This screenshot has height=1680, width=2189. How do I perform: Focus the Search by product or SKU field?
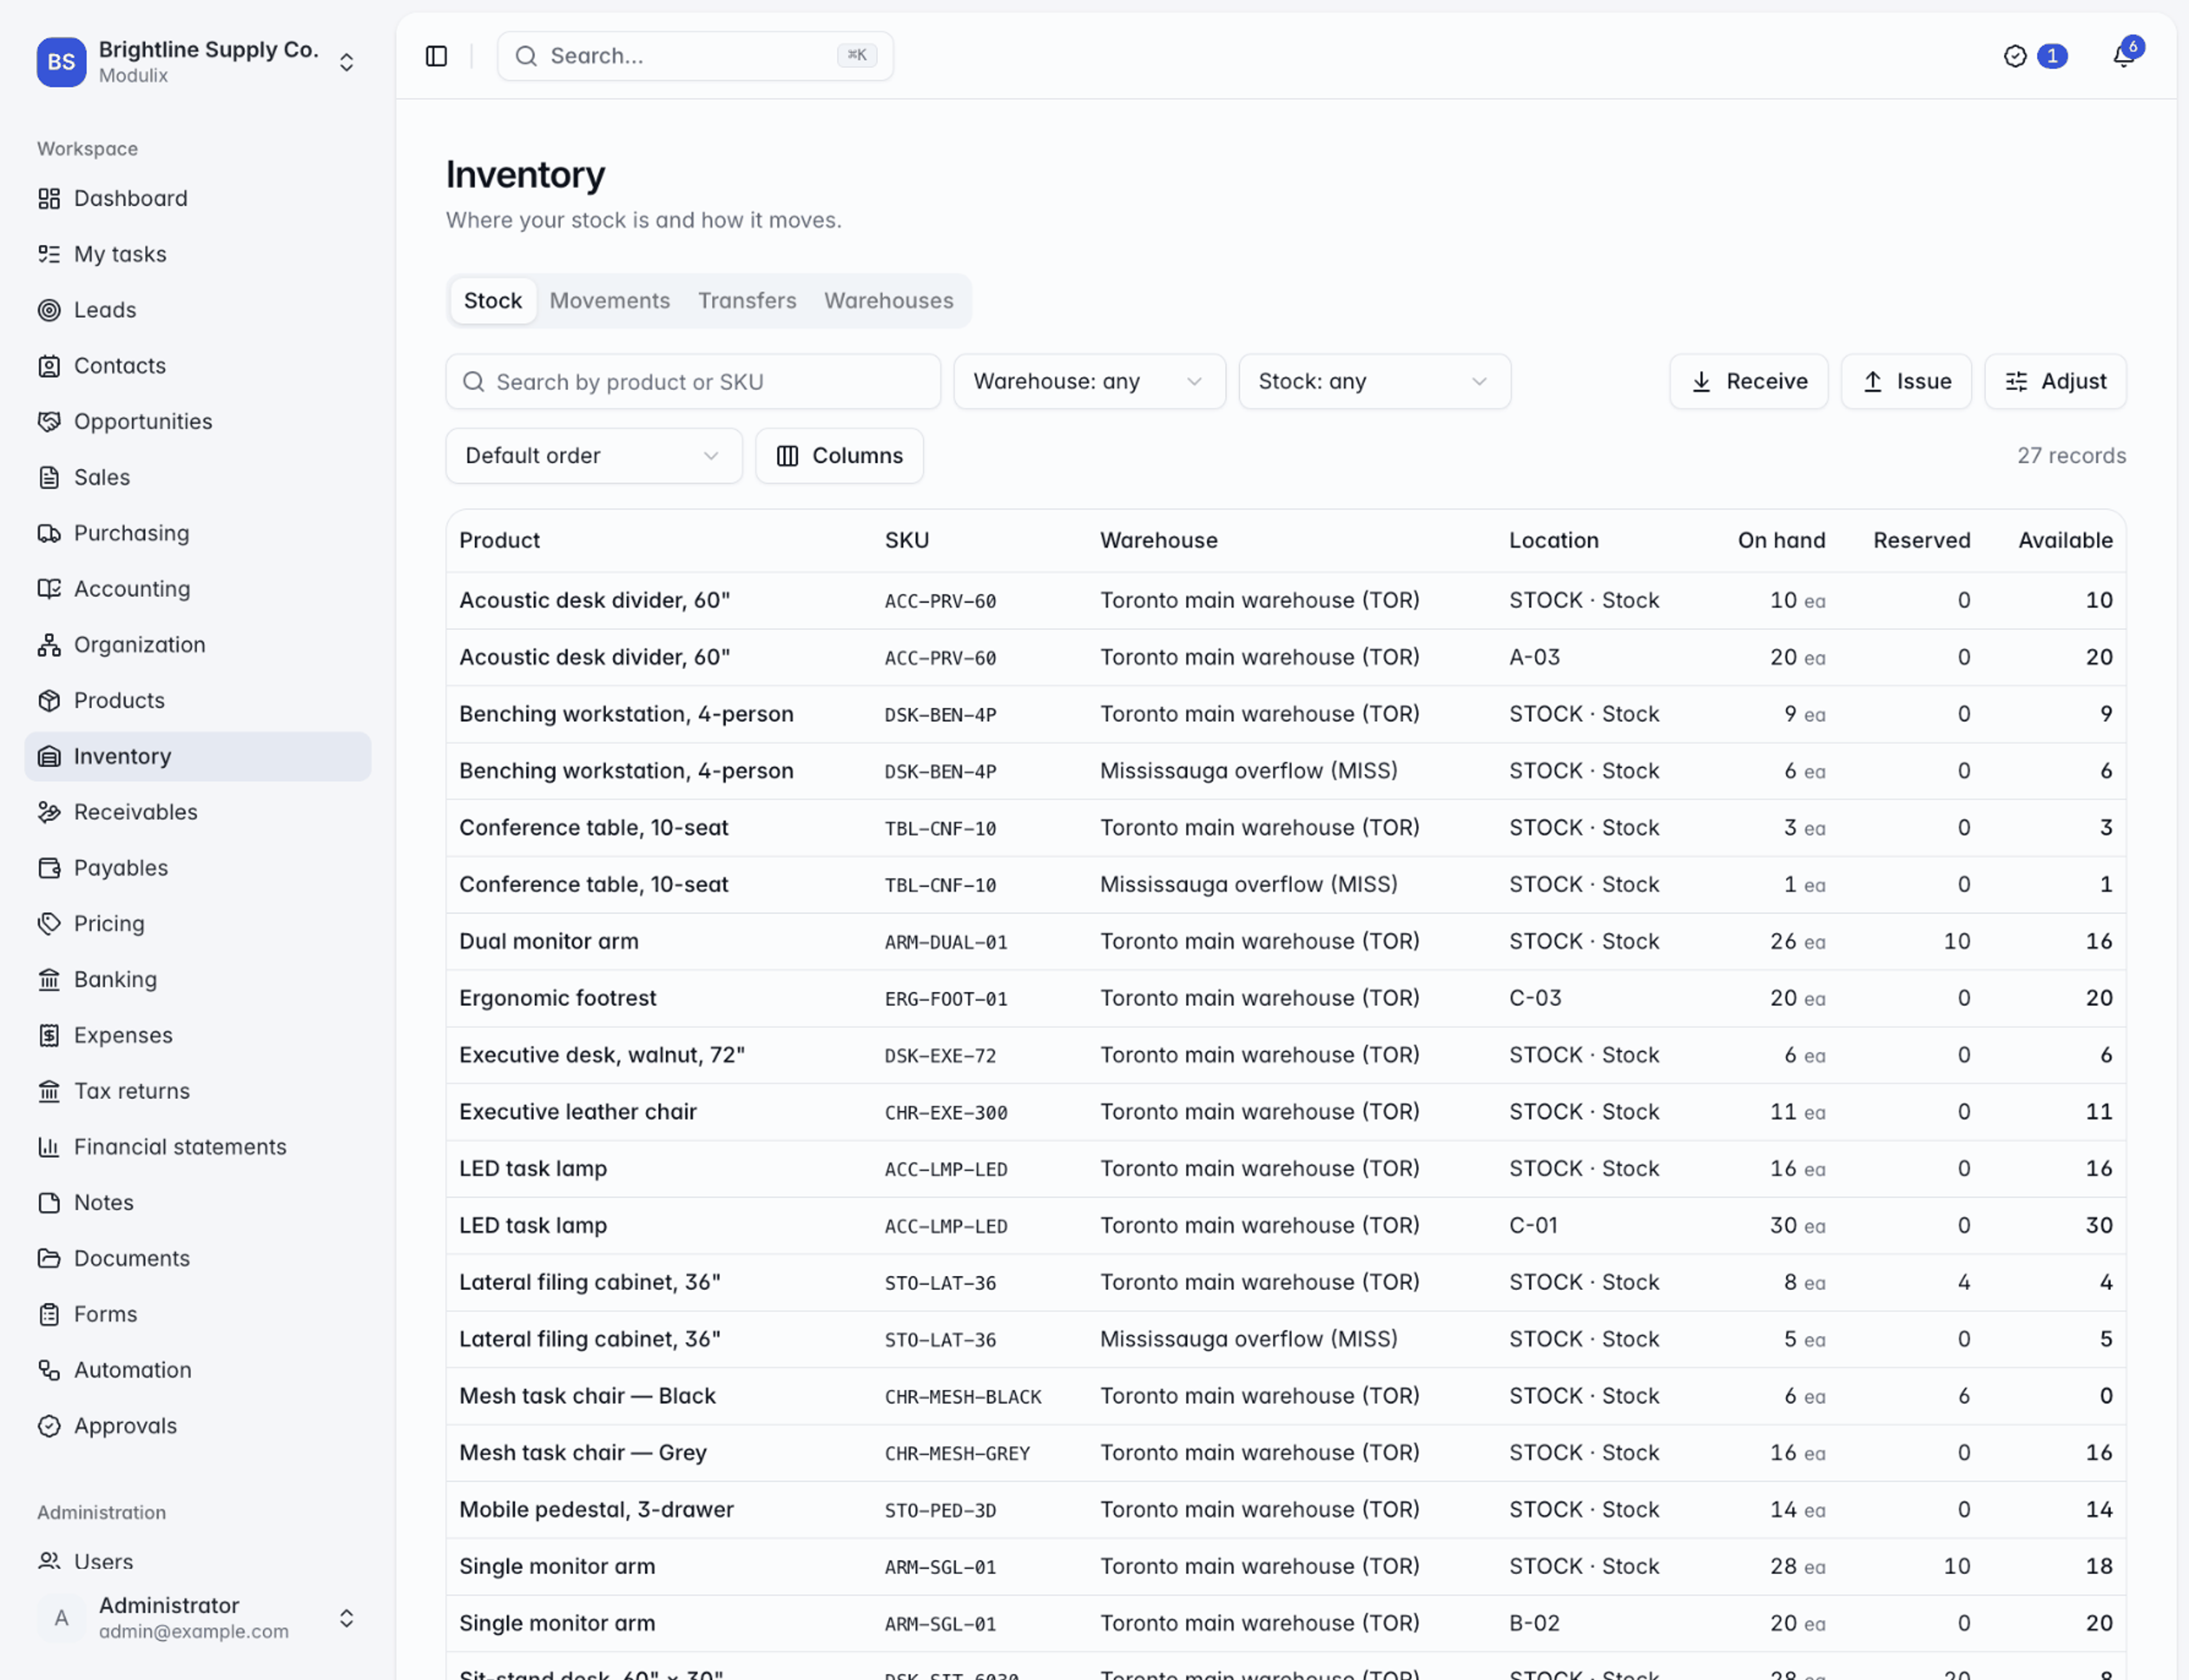click(x=693, y=382)
